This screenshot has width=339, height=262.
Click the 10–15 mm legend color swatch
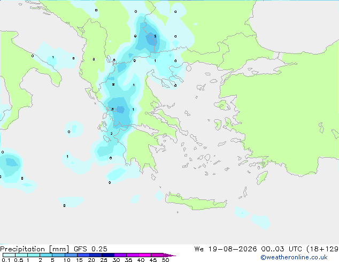coord(71,255)
